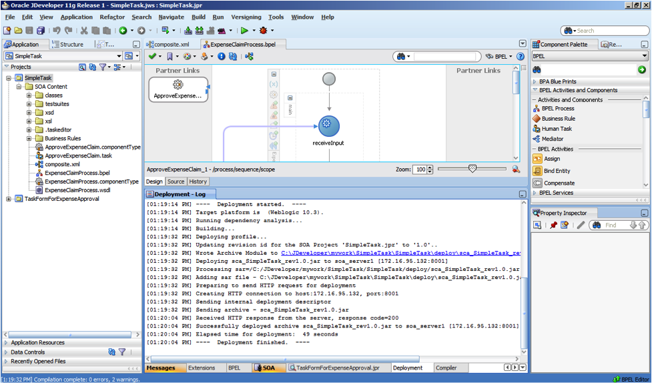Collapse the main sequence in the diagram
The height and width of the screenshot is (383, 652).
tap(290, 97)
